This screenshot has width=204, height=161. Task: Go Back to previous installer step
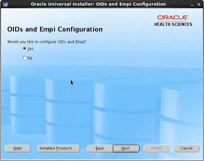(x=100, y=148)
